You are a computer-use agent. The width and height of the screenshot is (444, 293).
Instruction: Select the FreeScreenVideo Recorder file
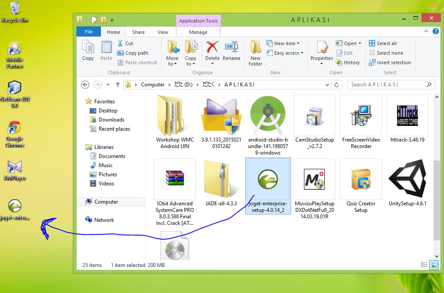[361, 122]
